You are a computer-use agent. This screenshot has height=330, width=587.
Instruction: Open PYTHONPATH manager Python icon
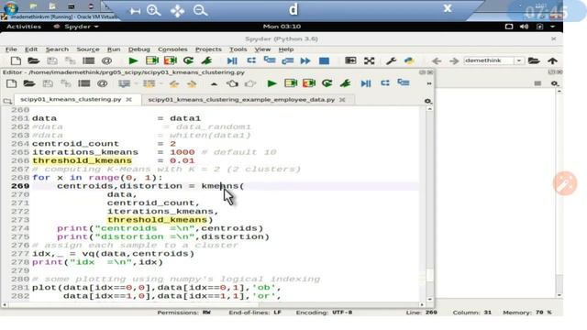click(x=409, y=60)
